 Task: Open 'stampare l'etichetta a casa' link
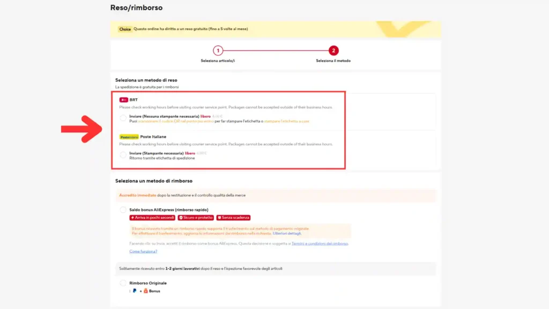[286, 121]
